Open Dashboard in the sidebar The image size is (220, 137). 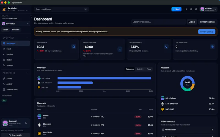(16, 43)
